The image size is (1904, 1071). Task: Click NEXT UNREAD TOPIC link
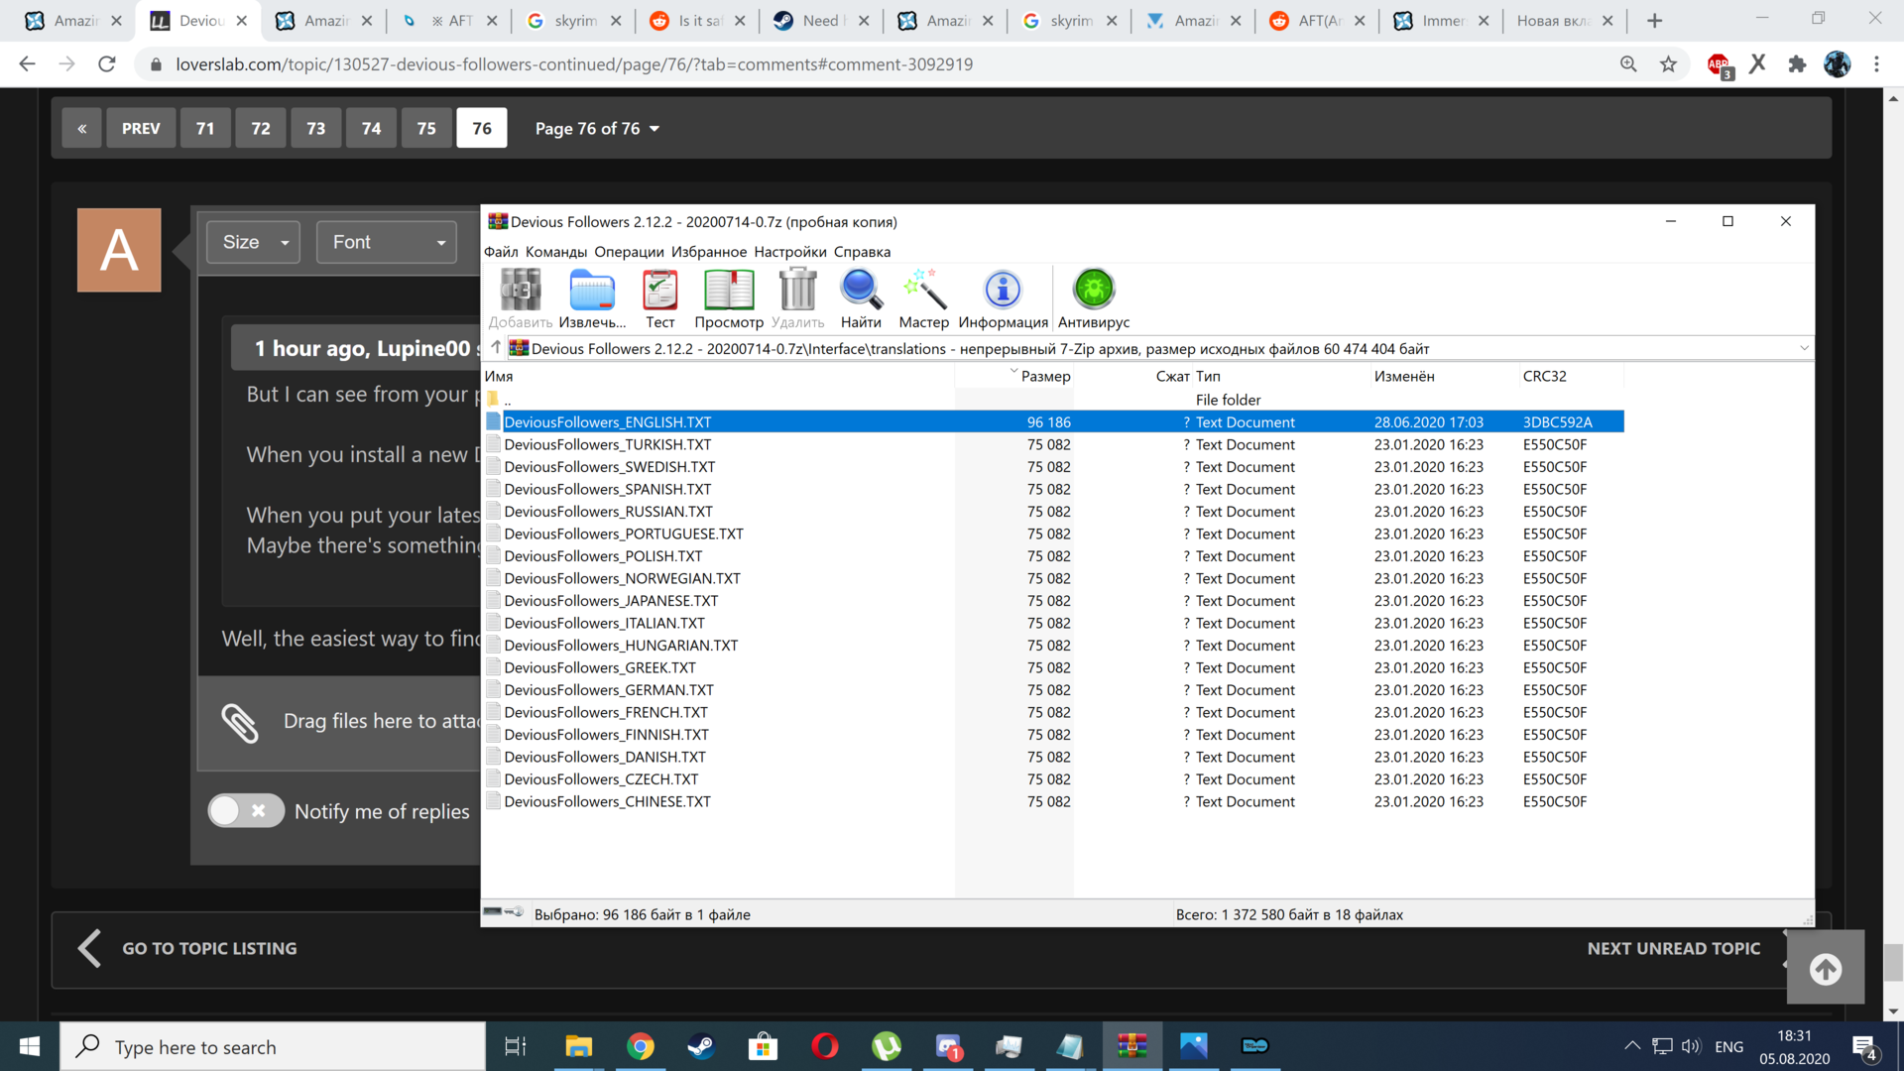(x=1674, y=949)
